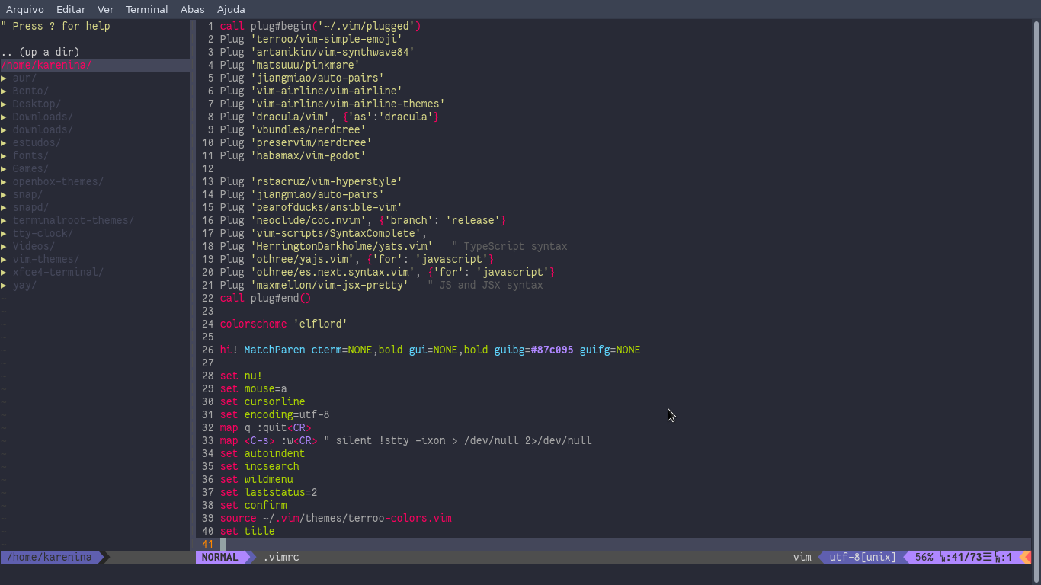Expand the Games/ directory arrow
Image resolution: width=1041 pixels, height=585 pixels.
coord(4,168)
